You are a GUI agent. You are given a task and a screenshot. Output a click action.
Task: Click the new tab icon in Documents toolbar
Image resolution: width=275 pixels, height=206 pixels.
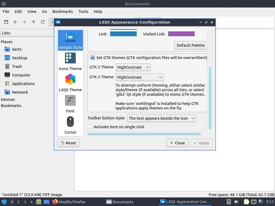(x=6, y=22)
